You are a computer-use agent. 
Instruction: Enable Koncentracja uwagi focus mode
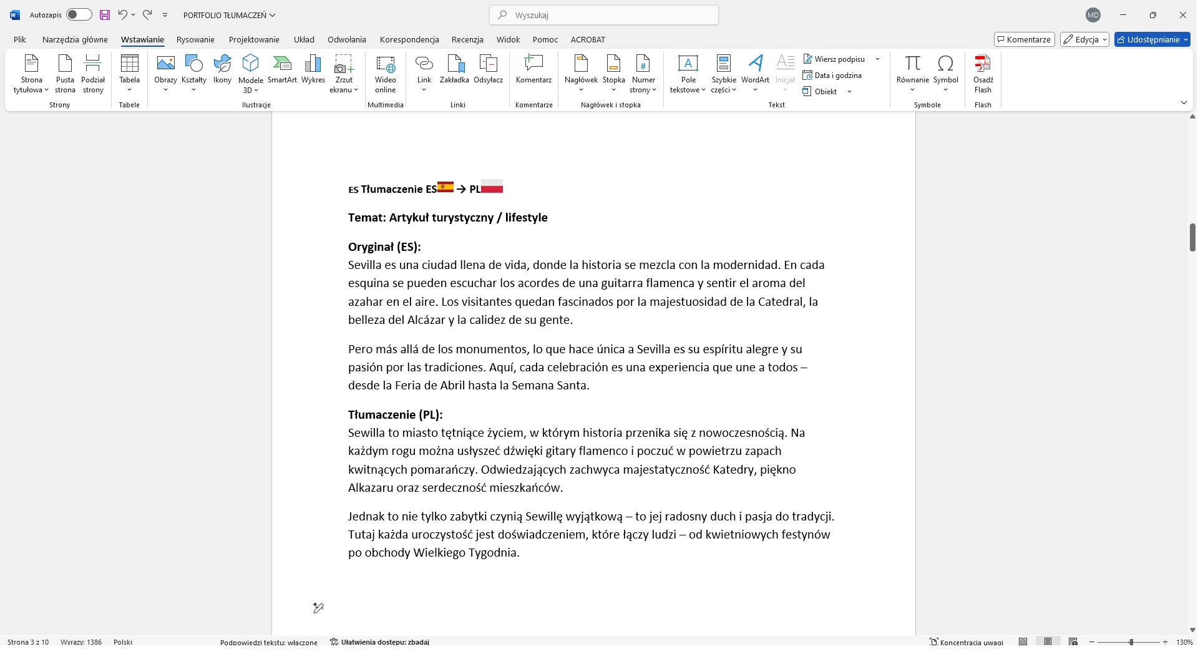coord(967,642)
